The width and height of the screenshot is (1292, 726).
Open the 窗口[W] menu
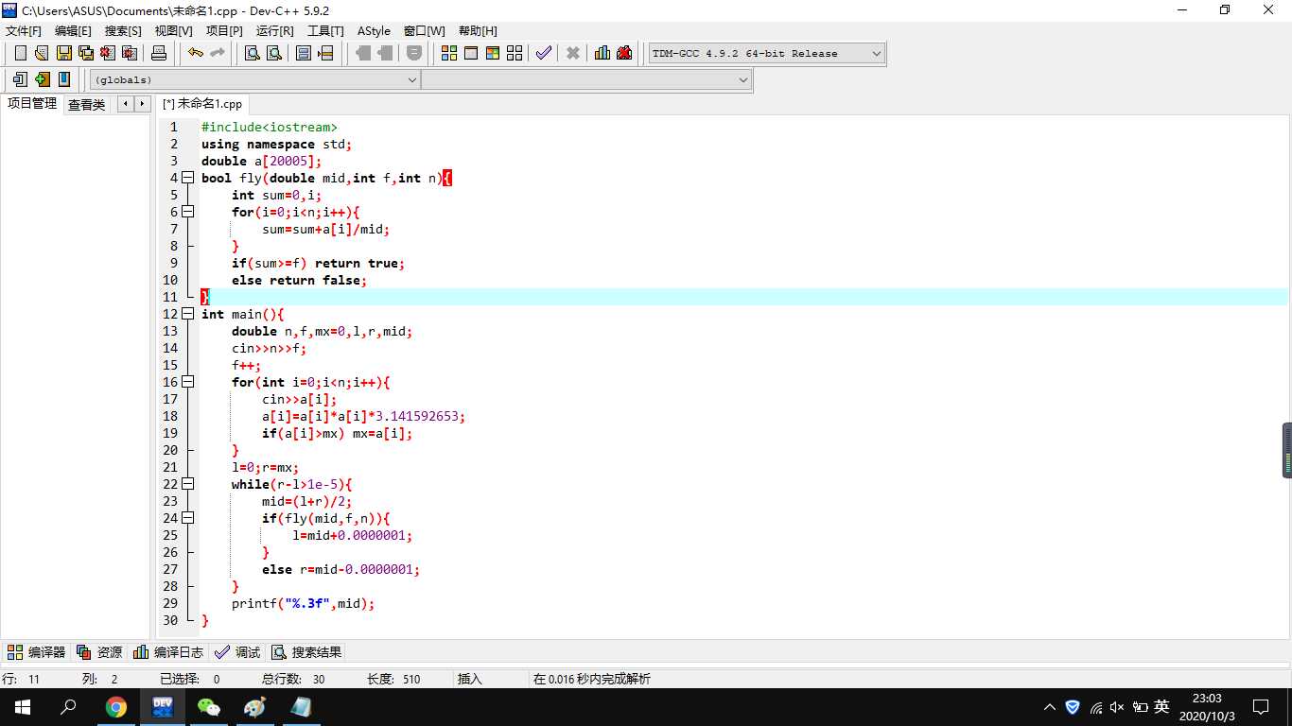click(x=424, y=31)
